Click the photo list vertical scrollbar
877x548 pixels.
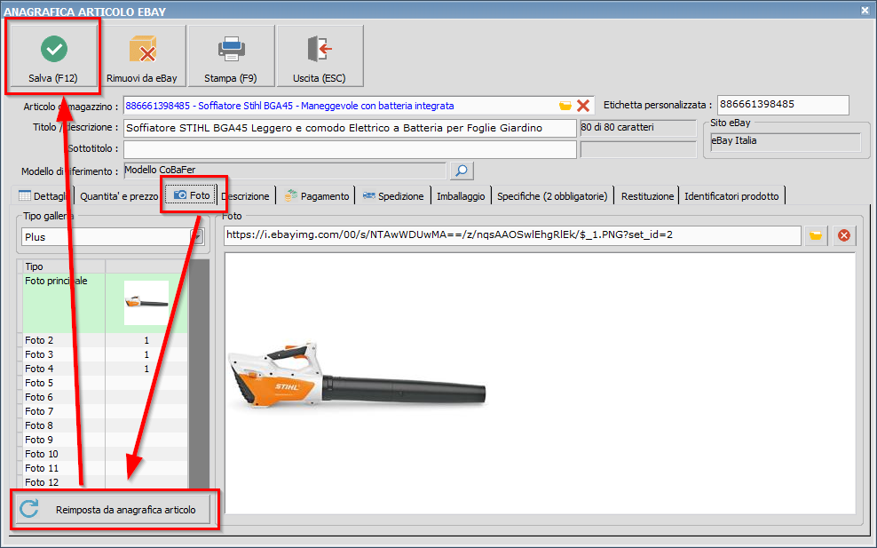199,374
